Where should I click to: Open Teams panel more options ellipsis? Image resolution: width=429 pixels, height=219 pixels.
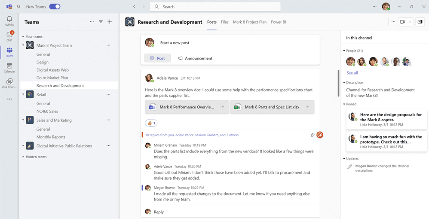pos(92,22)
